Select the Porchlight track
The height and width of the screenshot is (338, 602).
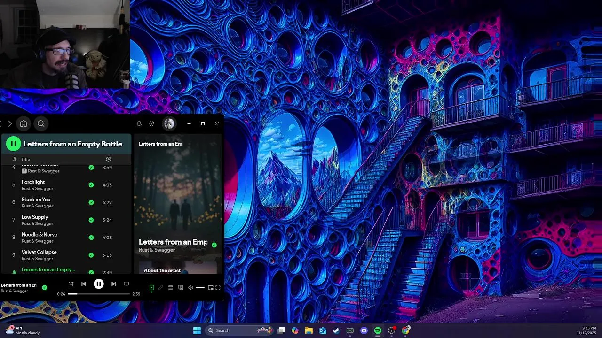[65, 185]
